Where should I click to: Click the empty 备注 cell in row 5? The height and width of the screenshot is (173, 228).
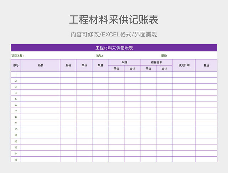pos(206,99)
